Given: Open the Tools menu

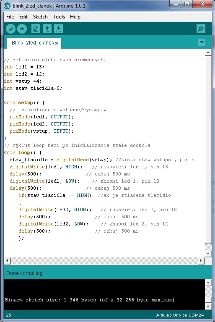Looking at the screenshot, I should [x=59, y=17].
